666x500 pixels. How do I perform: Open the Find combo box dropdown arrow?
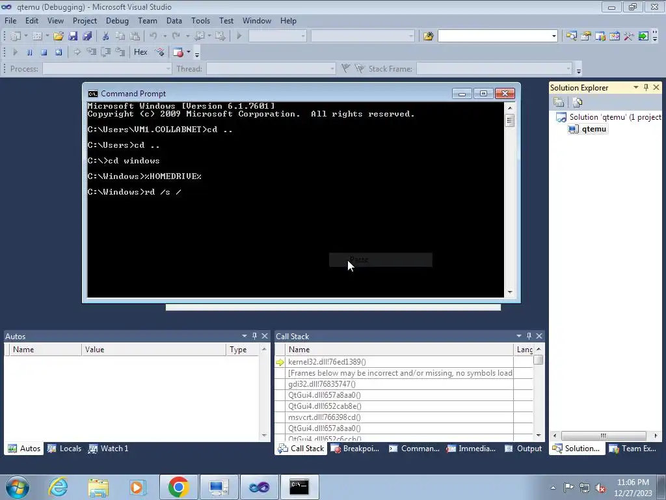coord(553,36)
